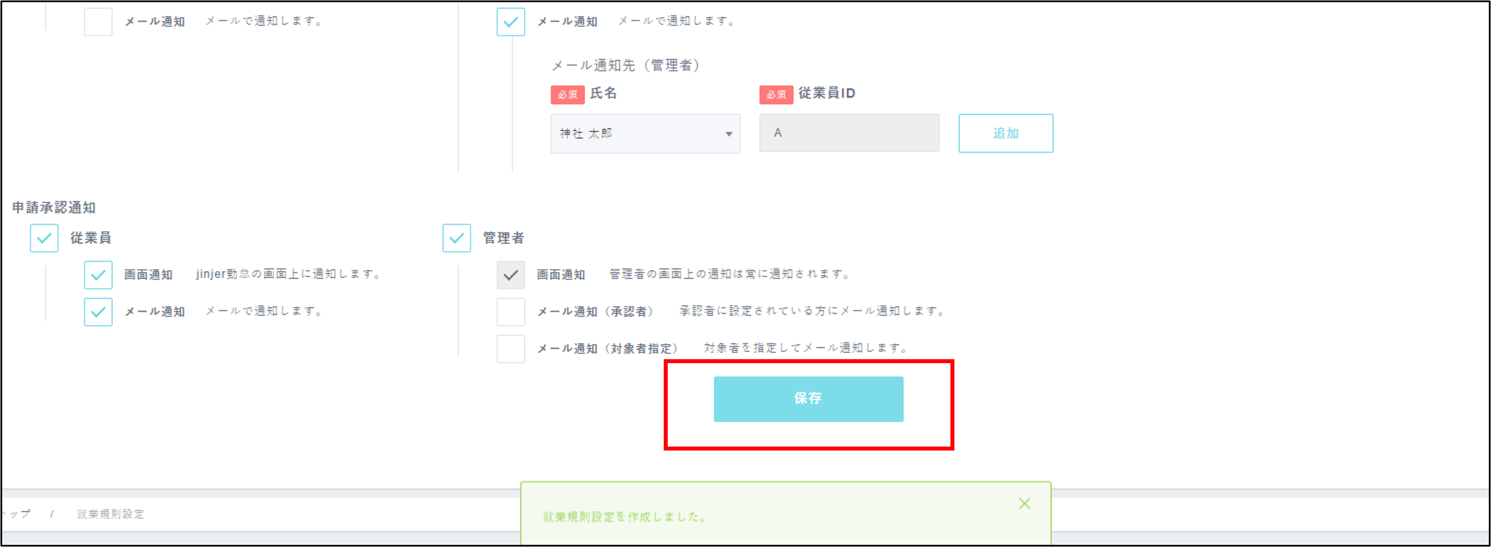The width and height of the screenshot is (1491, 547).
Task: Uncheck 画面通知 for jinjer勤怠 screen notifications
Action: tap(98, 275)
